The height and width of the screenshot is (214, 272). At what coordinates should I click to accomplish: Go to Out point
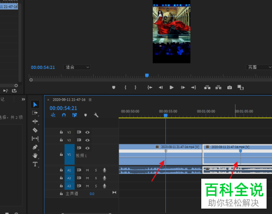click(194, 87)
